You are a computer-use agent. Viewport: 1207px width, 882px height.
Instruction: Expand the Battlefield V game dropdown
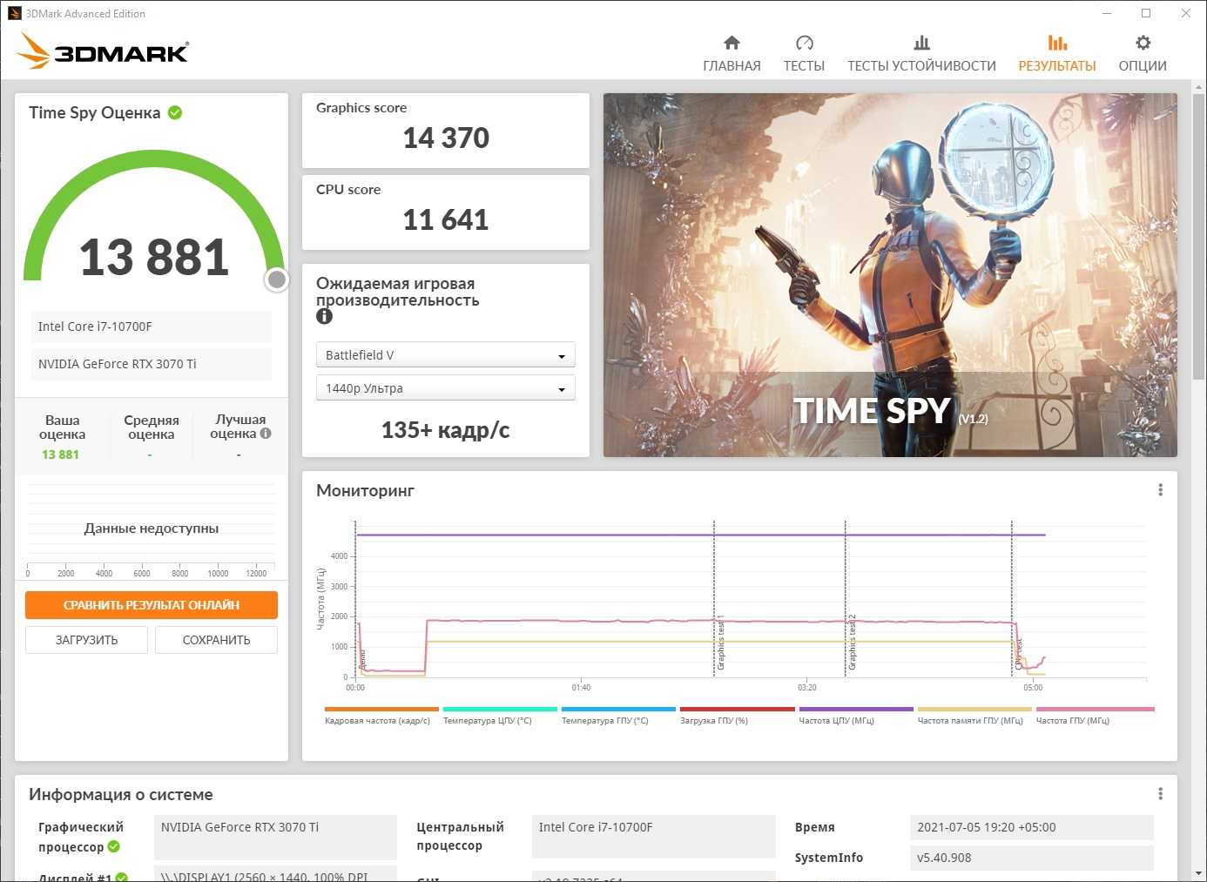(x=445, y=355)
